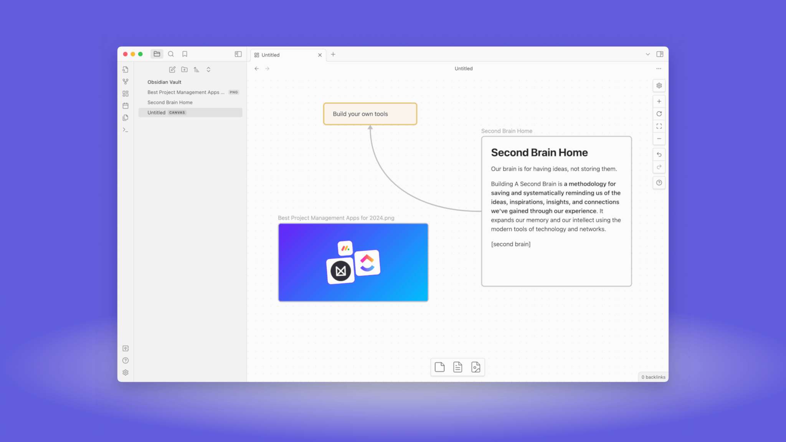Toggle the right sidebar panel
This screenshot has height=442, width=786.
point(660,54)
